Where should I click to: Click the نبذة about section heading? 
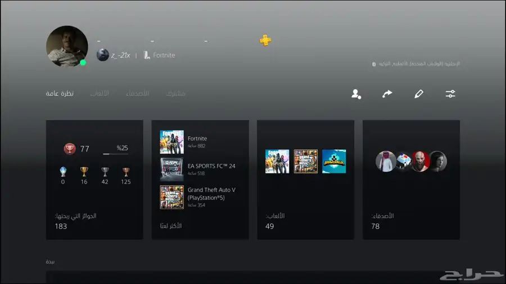point(50,262)
